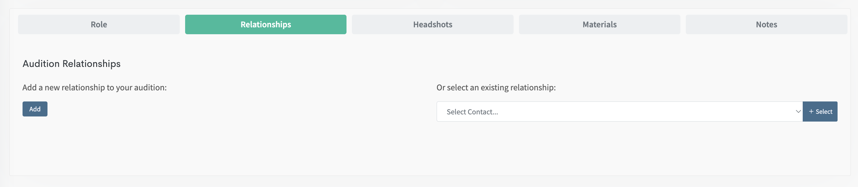This screenshot has width=858, height=187.
Task: Select the active Relationships tab
Action: click(265, 24)
